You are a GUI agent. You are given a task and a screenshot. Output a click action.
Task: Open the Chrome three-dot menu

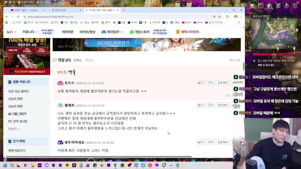[241, 17]
